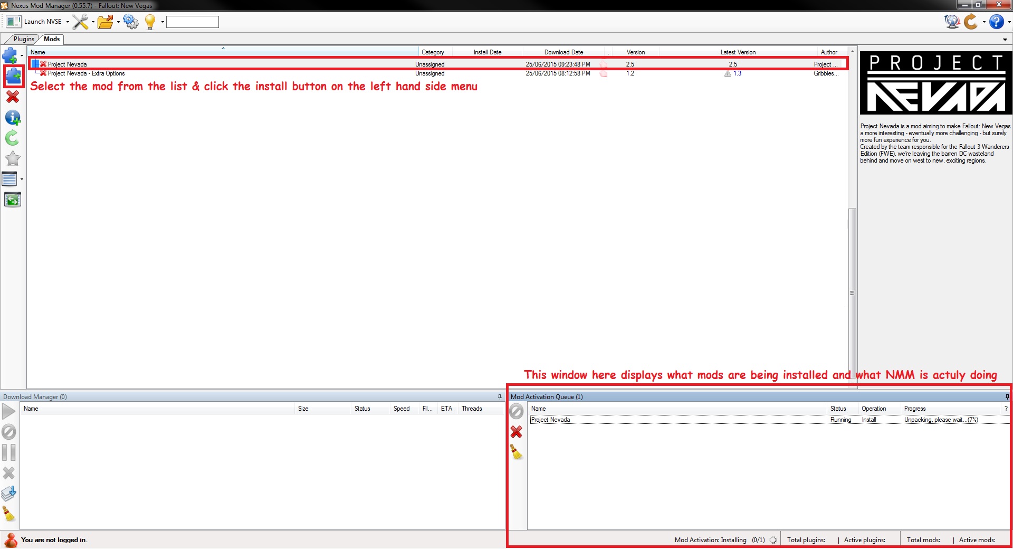Switch to the Plugins tab

click(x=24, y=39)
